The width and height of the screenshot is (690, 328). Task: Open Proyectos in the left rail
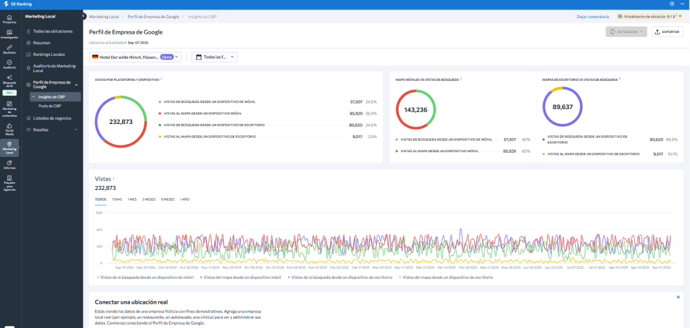[x=9, y=19]
